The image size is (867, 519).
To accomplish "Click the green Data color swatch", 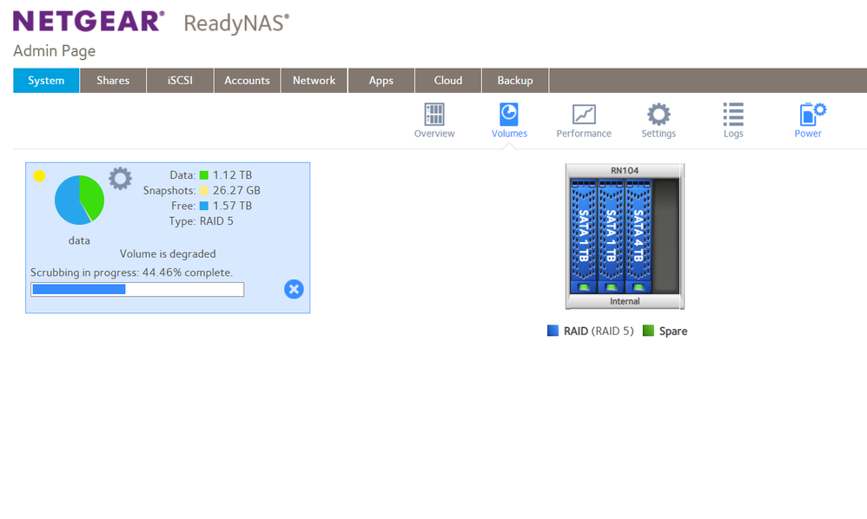I will click(204, 175).
